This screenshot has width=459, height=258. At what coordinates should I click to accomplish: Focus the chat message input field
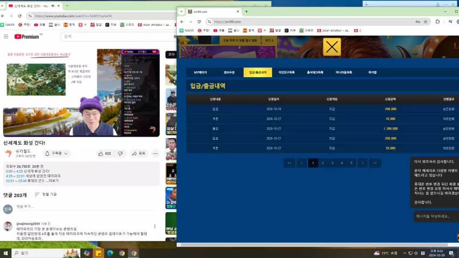tap(436, 216)
